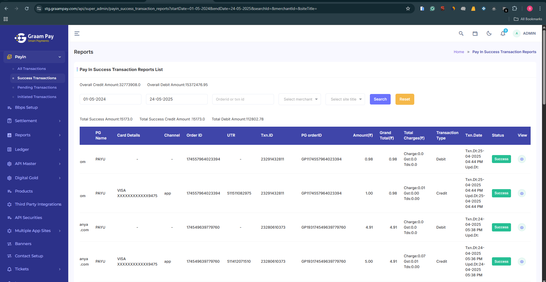The height and width of the screenshot is (282, 546).
Task: Expand the Digital Gold chevron
Action: click(x=60, y=178)
